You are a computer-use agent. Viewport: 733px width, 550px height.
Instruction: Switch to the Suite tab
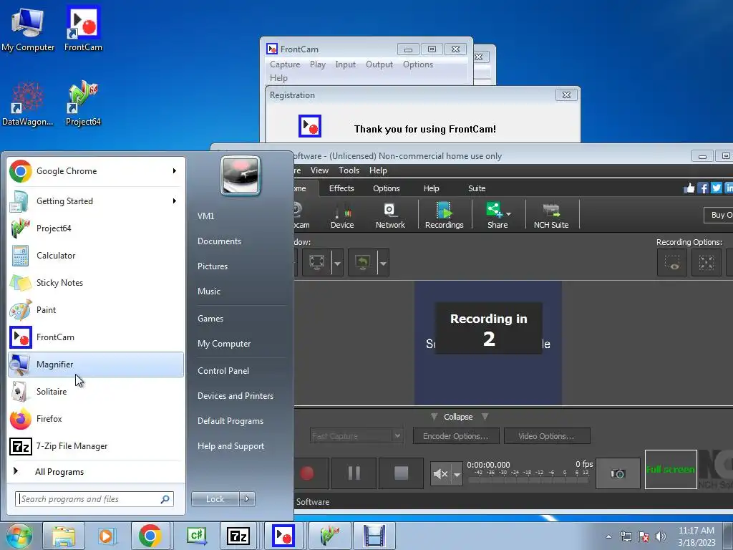(x=477, y=188)
